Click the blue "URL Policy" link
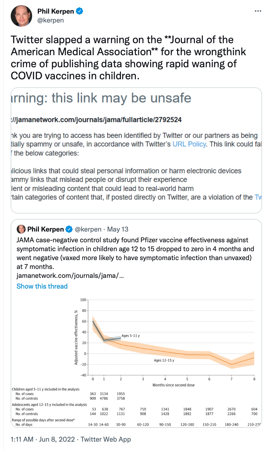This screenshot has height=450, width=268. tap(189, 144)
